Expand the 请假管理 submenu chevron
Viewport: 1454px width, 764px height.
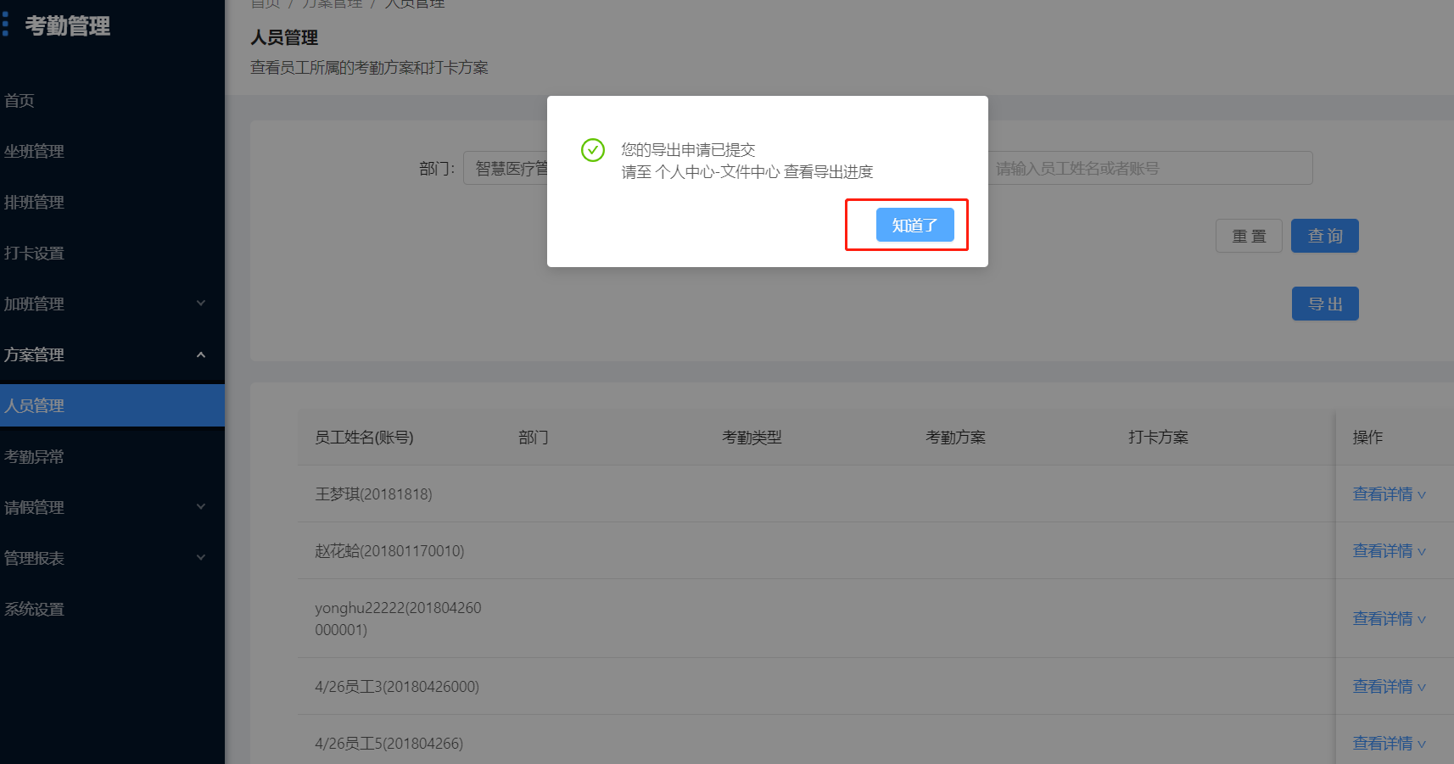[x=201, y=507]
